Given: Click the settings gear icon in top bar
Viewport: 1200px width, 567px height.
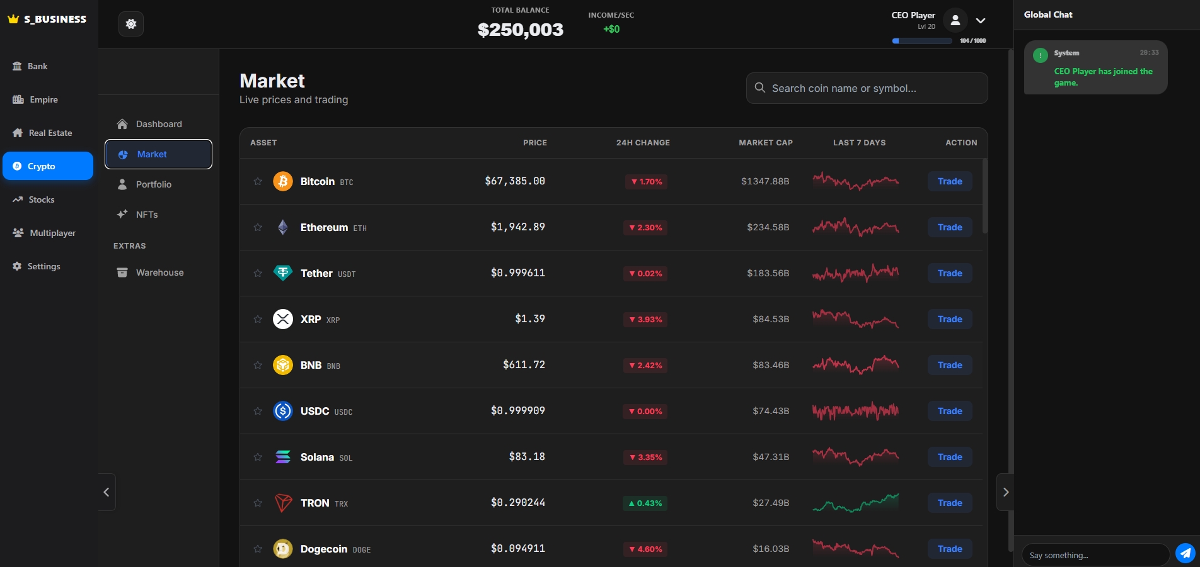Looking at the screenshot, I should (x=131, y=24).
